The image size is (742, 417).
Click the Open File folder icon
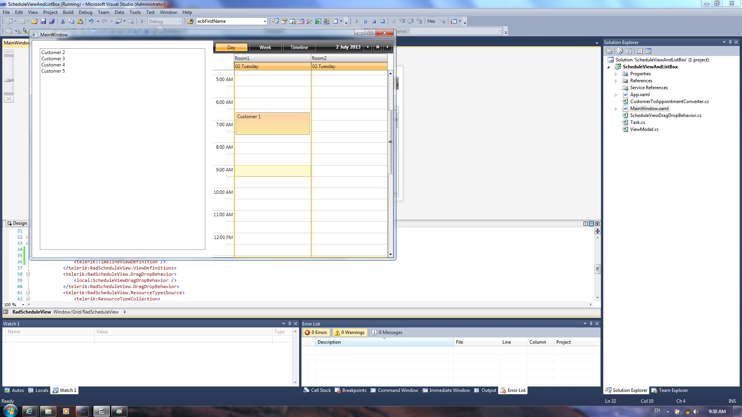pos(35,22)
